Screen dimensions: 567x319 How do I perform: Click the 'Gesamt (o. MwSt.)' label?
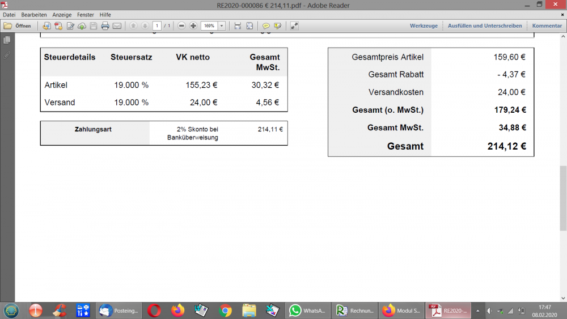click(x=388, y=110)
